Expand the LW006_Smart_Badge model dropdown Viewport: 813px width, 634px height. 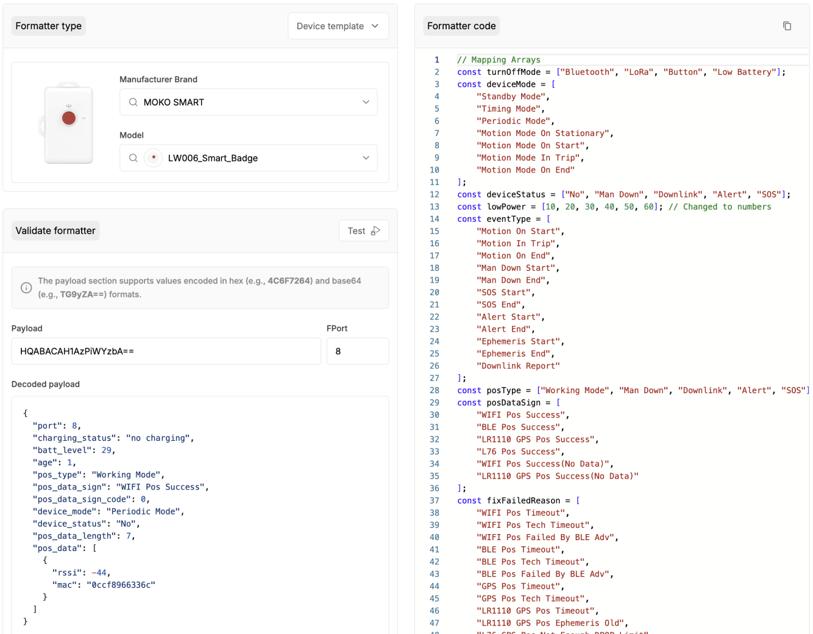[x=366, y=158]
